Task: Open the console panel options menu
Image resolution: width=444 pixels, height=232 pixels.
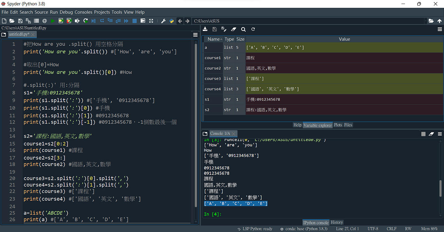Action: tap(440, 134)
